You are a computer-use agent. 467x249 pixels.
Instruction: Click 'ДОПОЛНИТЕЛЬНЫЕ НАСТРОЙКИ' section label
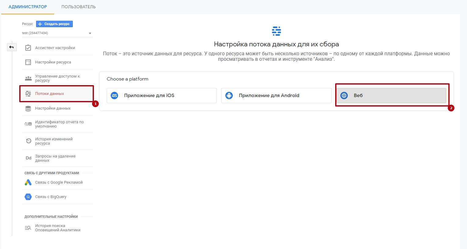(51, 217)
